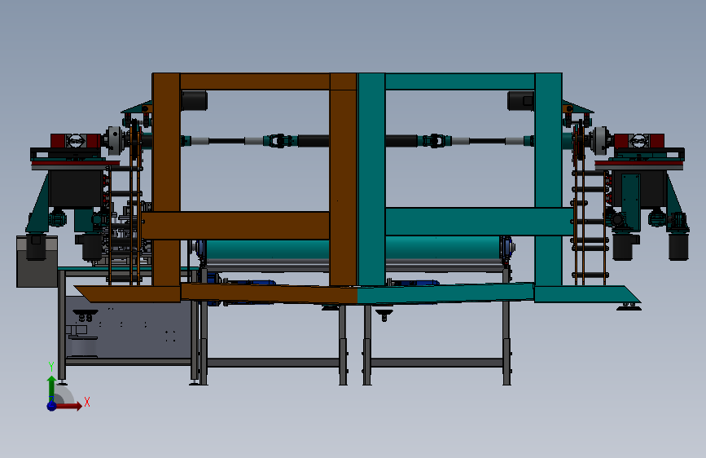Select the brown frame's top crossbeam
Image resolution: width=706 pixels, height=458 pixels.
pyautogui.click(x=255, y=81)
